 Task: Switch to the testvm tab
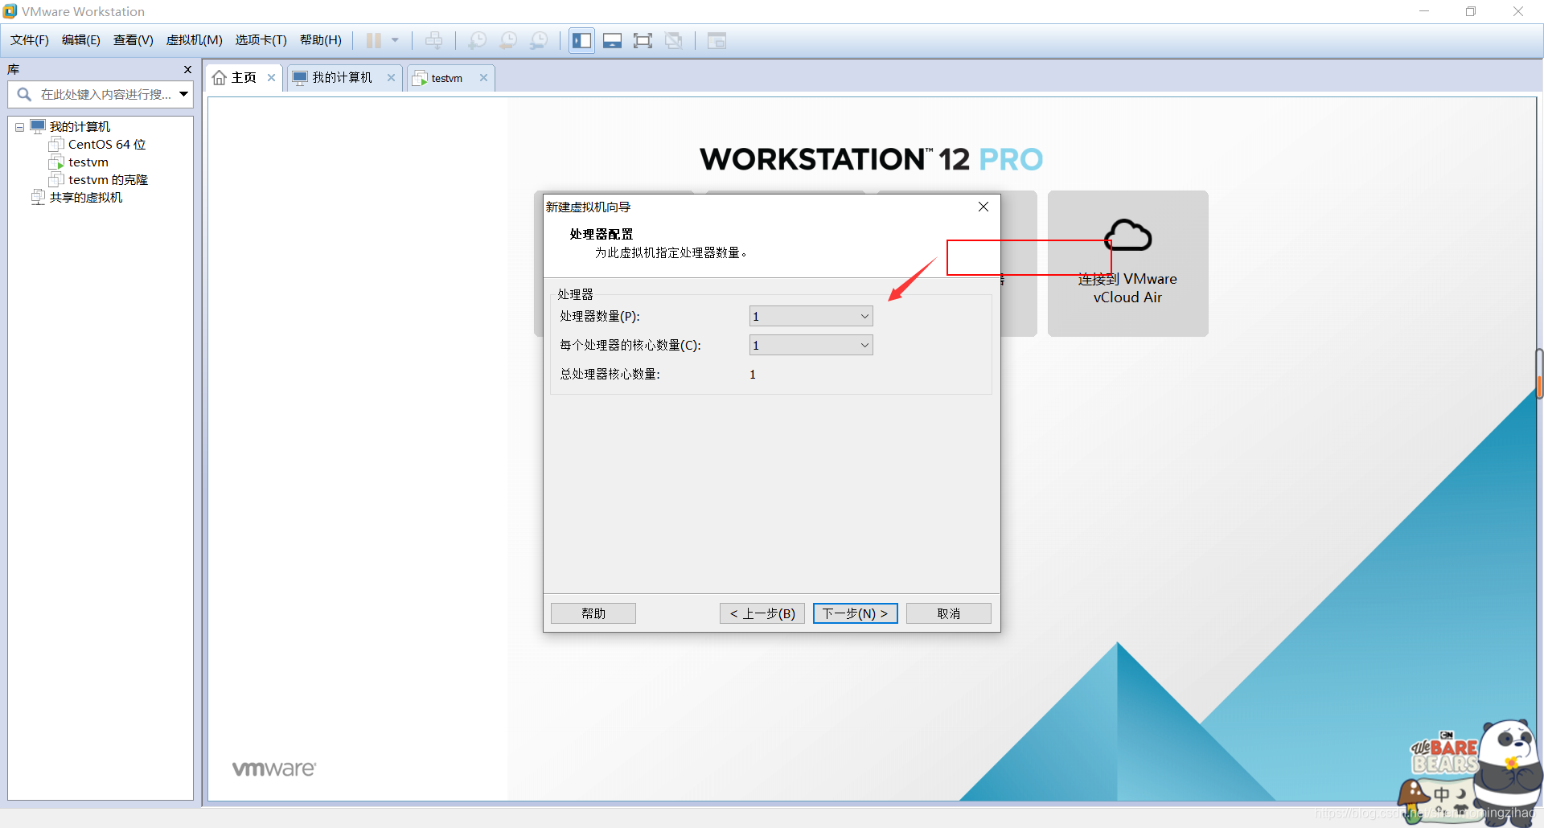pos(446,78)
